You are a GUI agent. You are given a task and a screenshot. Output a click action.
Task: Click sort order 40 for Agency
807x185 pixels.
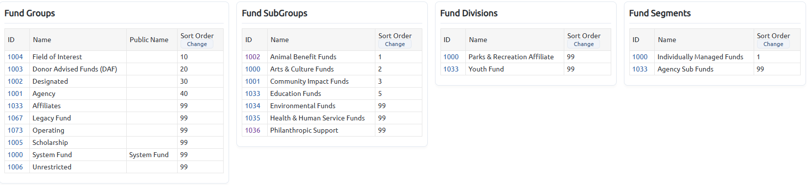point(184,93)
